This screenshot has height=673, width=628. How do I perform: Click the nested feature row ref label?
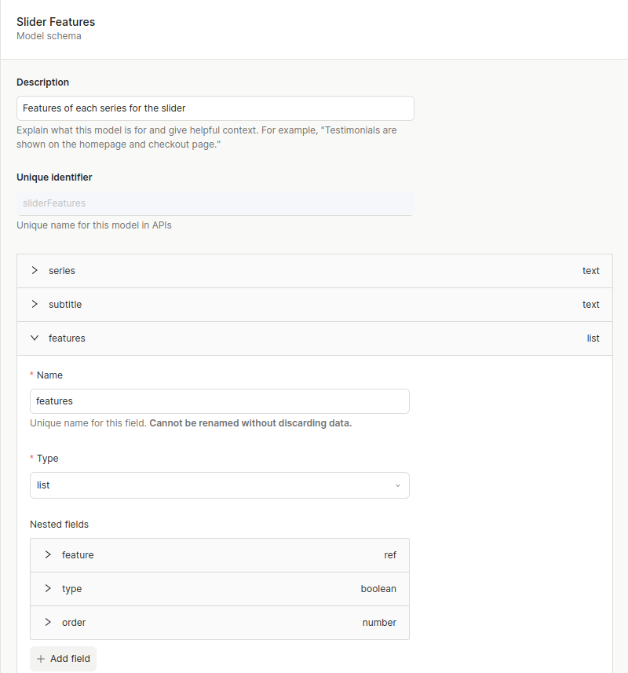pyautogui.click(x=389, y=554)
